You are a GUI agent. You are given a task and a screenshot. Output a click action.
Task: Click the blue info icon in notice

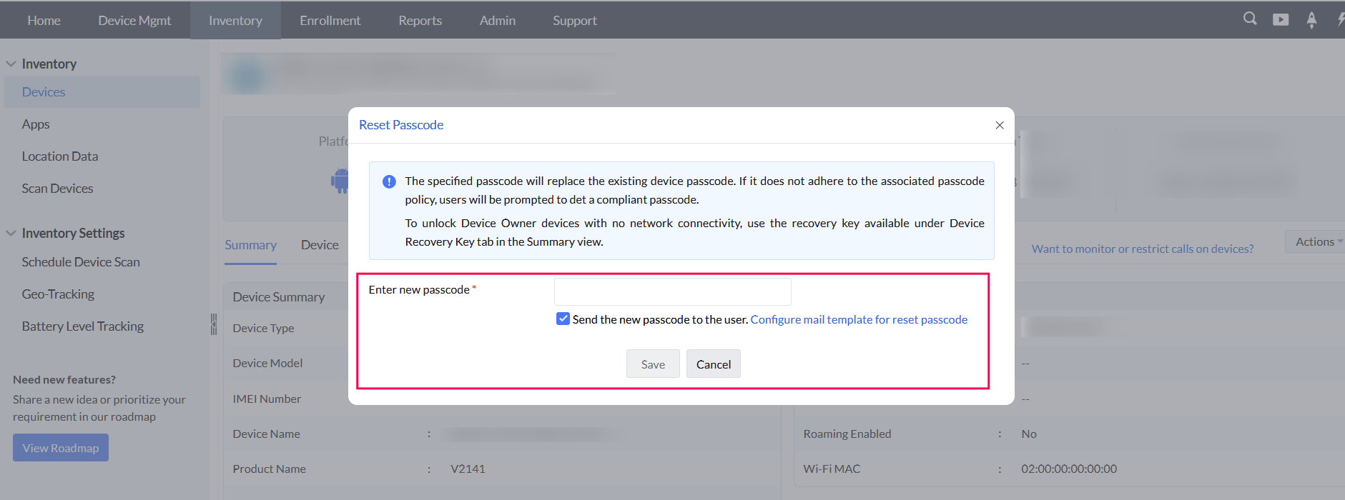coord(389,181)
